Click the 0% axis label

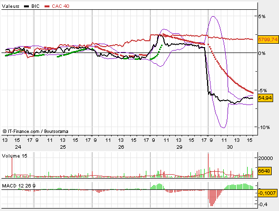pyautogui.click(x=262, y=53)
